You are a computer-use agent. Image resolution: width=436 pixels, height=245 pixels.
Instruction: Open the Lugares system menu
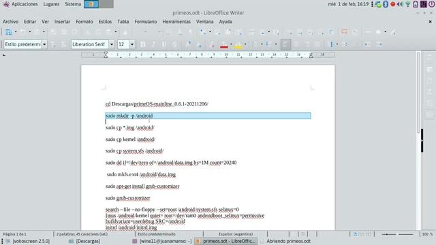click(x=51, y=4)
